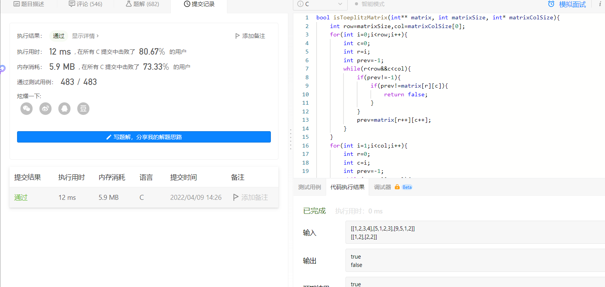Click 2022/04/09 14:26 submission time
This screenshot has height=287, width=605.
pyautogui.click(x=196, y=197)
